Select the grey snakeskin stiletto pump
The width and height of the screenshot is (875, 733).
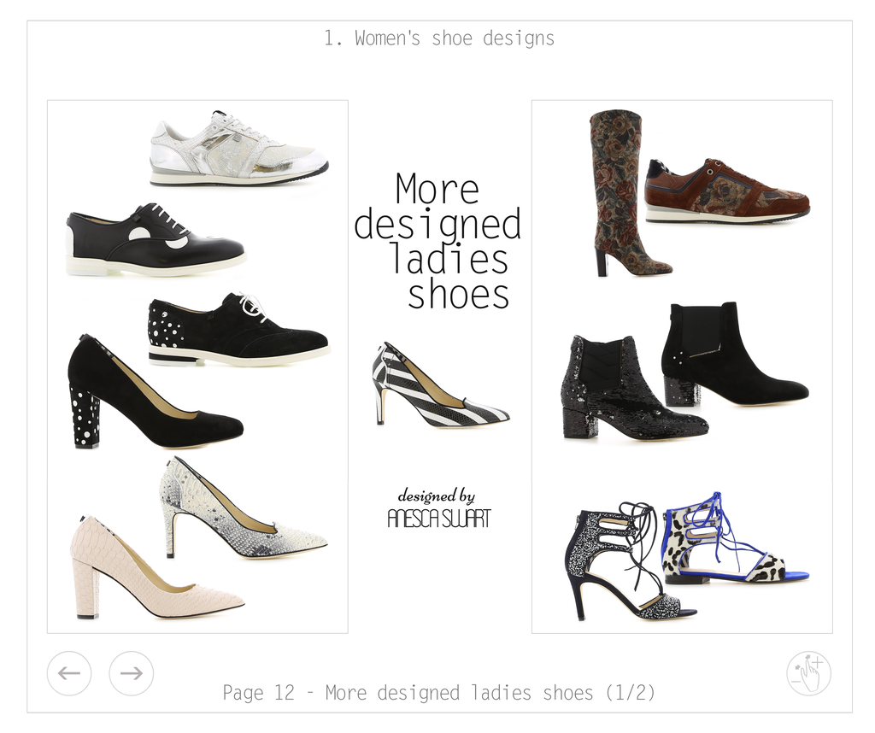coord(244,507)
